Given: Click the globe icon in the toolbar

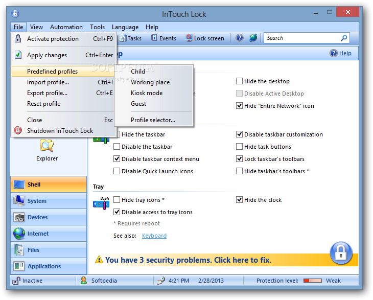Looking at the screenshot, I should click(253, 38).
